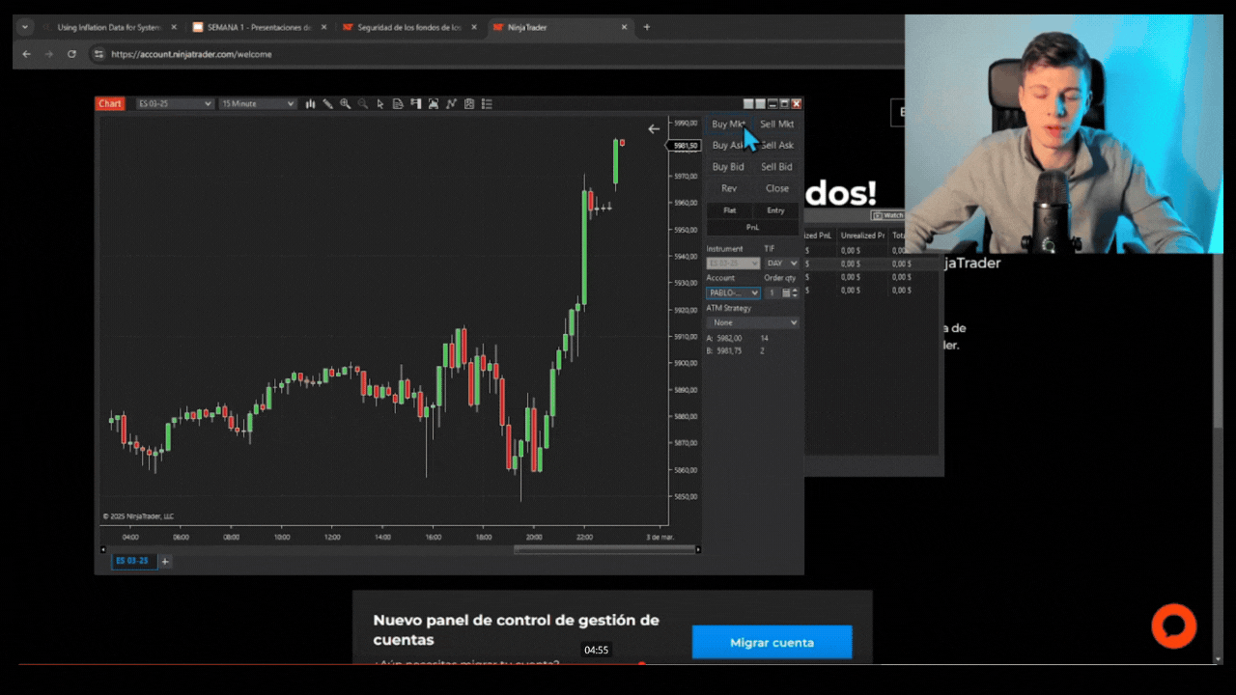Click the PnL button
1236x695 pixels.
pyautogui.click(x=752, y=228)
